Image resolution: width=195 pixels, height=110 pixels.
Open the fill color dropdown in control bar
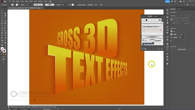pos(14,5)
